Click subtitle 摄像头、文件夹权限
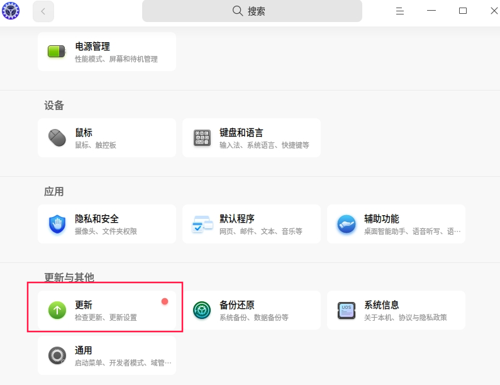Screen dimensions: 500x385 [106, 232]
